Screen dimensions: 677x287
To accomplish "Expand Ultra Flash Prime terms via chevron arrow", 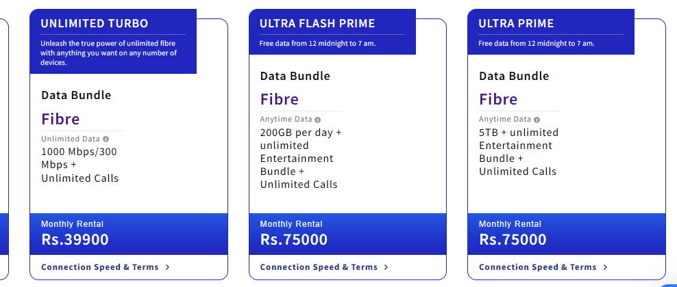I will pyautogui.click(x=386, y=267).
